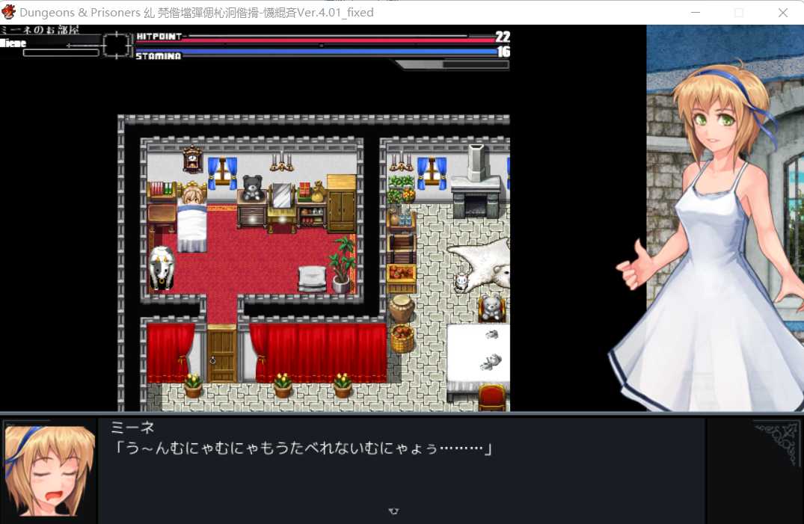The image size is (804, 524).
Task: Click the dark teddy bear on dresser
Action: point(252,188)
